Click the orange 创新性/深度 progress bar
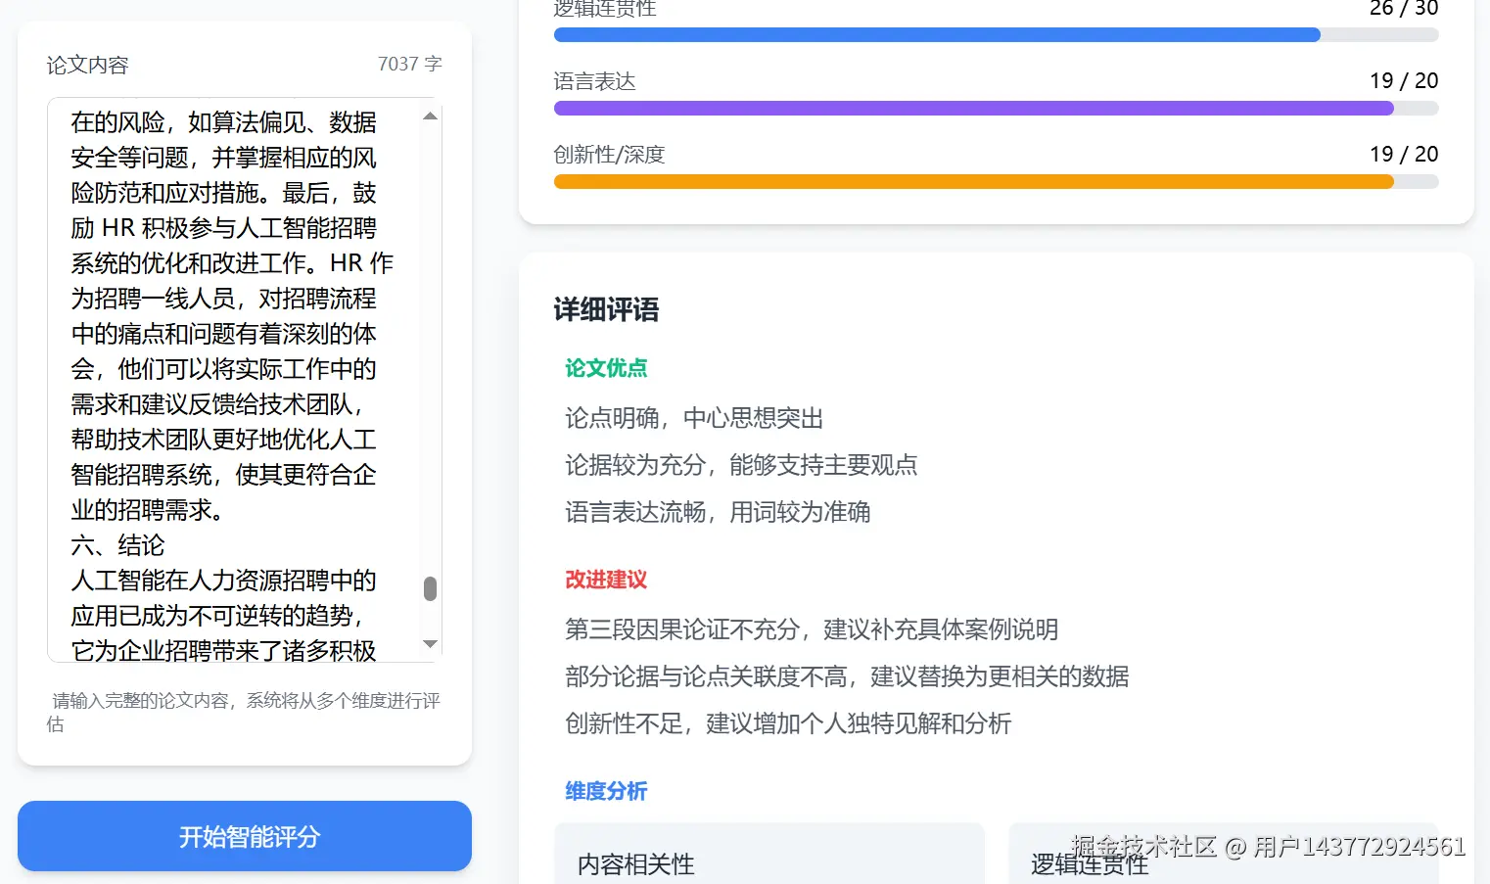This screenshot has width=1490, height=884. click(973, 182)
